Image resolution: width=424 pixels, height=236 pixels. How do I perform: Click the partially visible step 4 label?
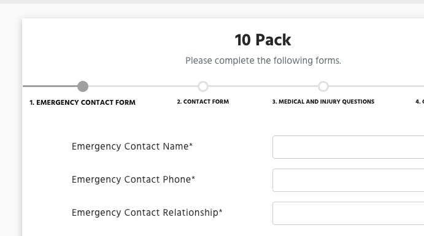click(420, 102)
